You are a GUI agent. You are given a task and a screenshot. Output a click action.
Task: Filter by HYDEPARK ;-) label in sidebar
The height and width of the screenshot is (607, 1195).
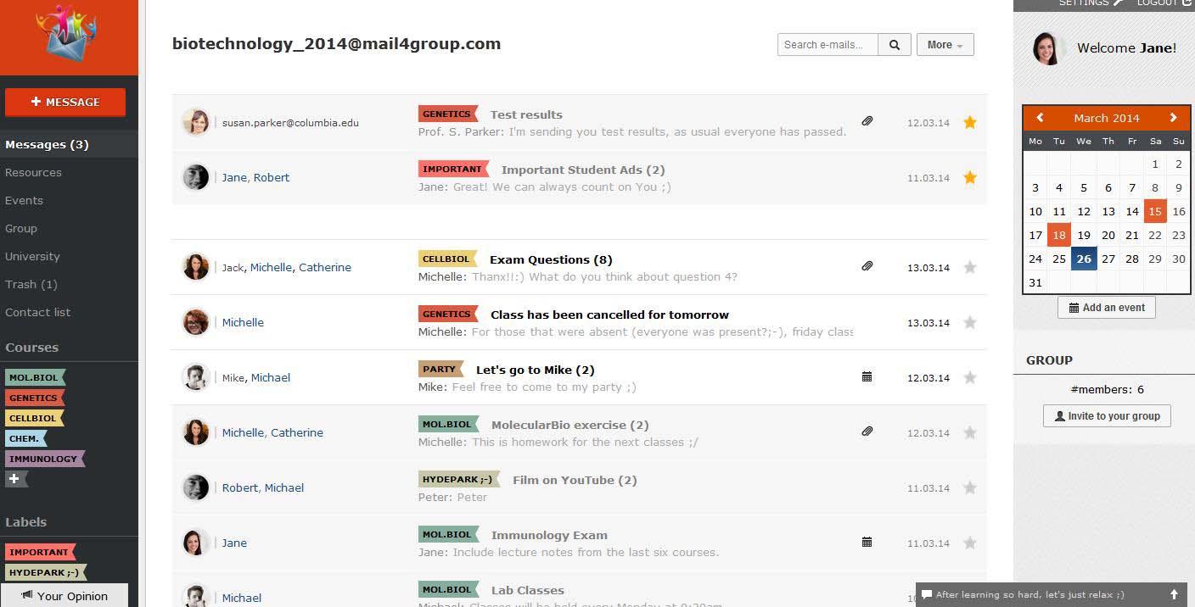(46, 572)
